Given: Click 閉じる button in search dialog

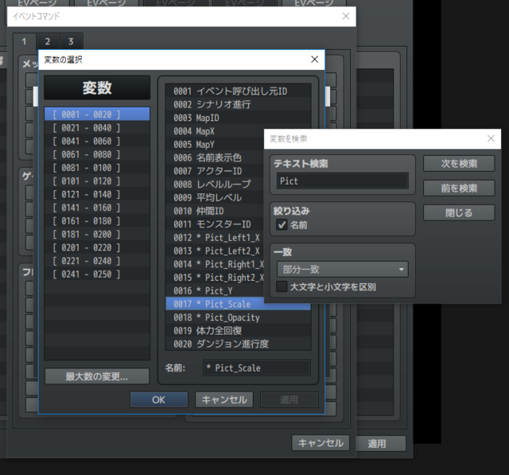Looking at the screenshot, I should 459,212.
